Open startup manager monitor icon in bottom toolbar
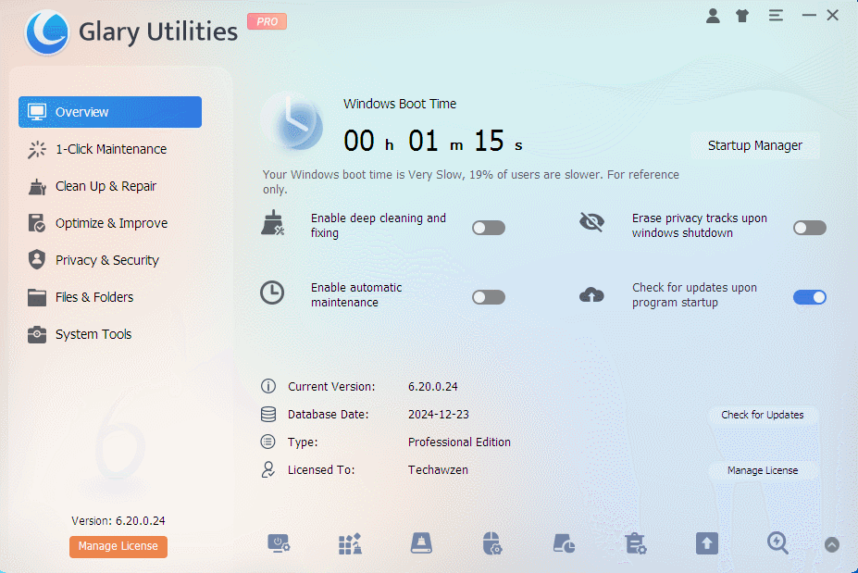 point(279,544)
